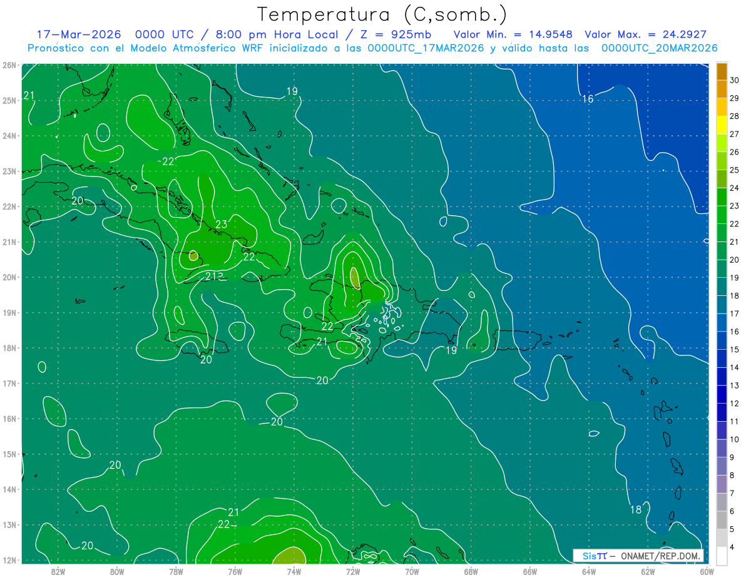The width and height of the screenshot is (751, 580).
Task: Click the 4 value on the color scale
Action: tap(734, 547)
